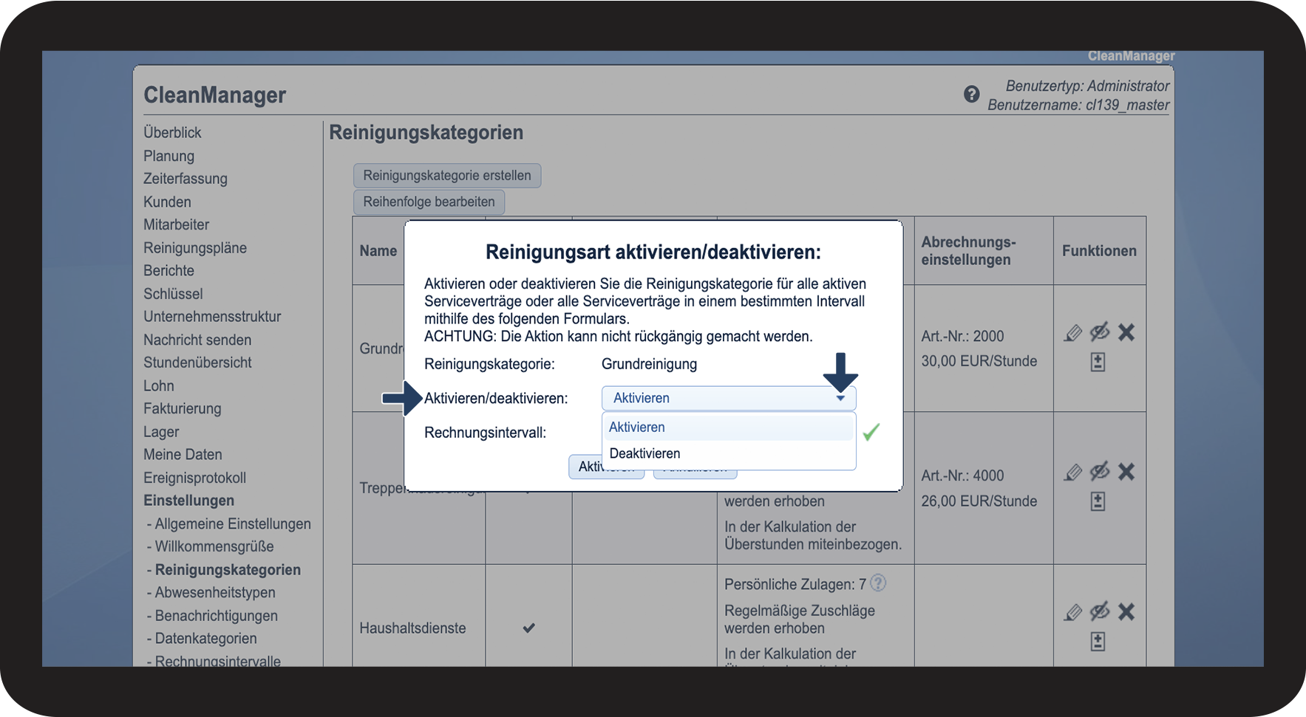Open Überblick in the sidebar
Viewport: 1306px width, 717px height.
172,133
